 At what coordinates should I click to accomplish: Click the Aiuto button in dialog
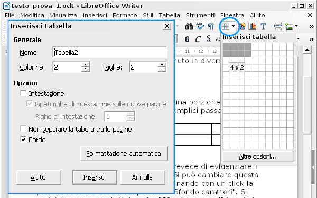[x=39, y=177]
